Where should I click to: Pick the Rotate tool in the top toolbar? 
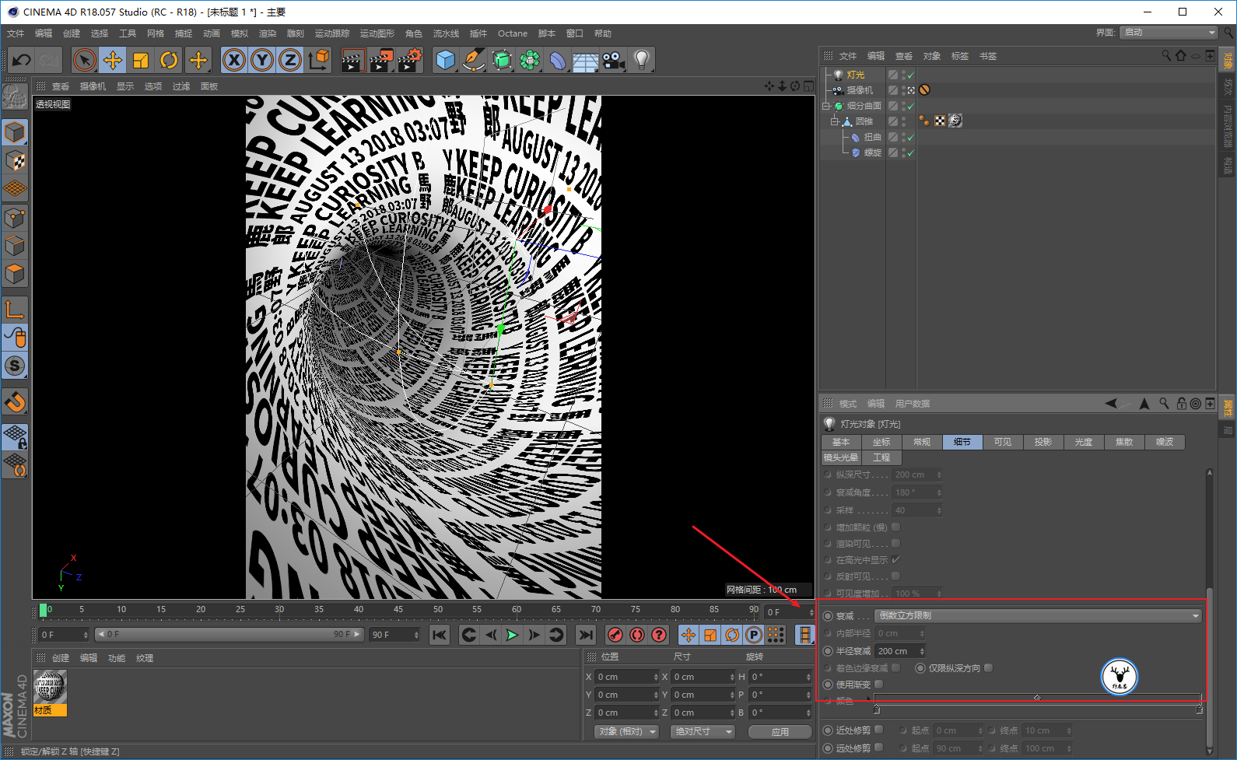169,60
